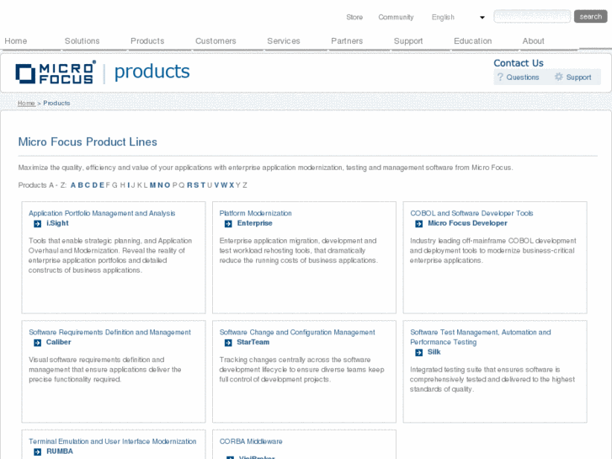612x459 pixels.
Task: Go to the Store link
Action: 354,17
